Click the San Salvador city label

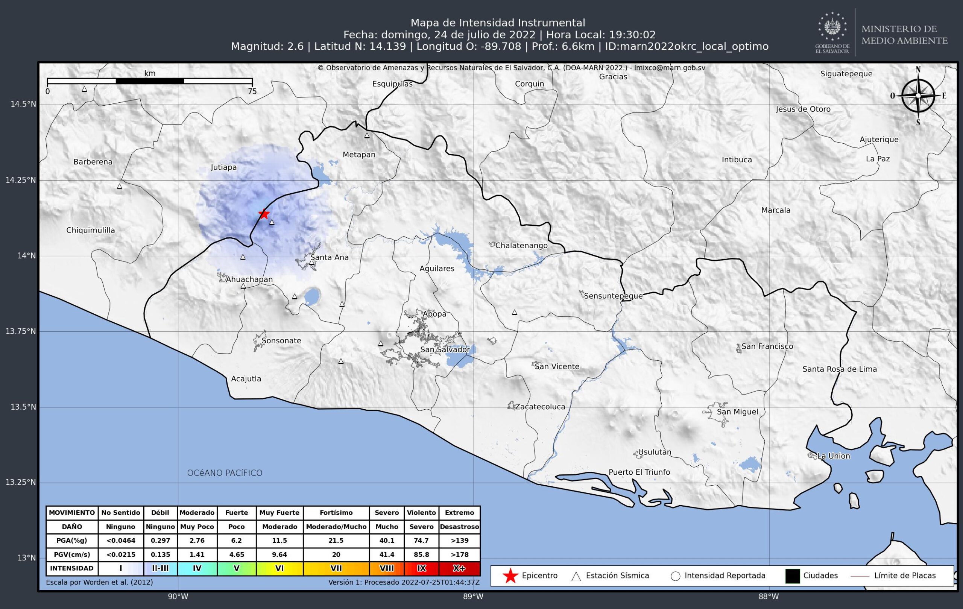[x=445, y=349]
